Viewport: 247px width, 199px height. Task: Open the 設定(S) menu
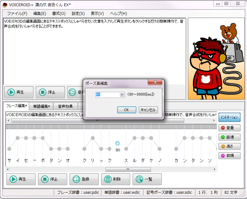click(x=78, y=14)
